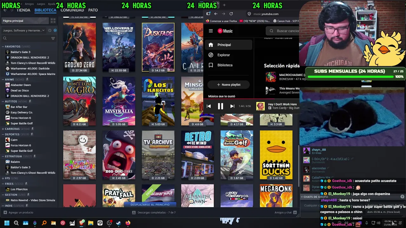Collapse the ESTRATEGIA collection
Image resolution: width=406 pixels, height=228 pixels.
click(x=3, y=156)
